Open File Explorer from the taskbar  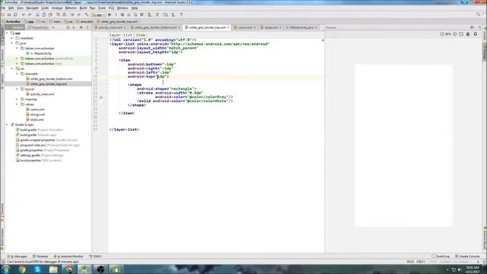coord(53,269)
